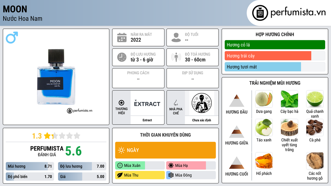
Task: Select the Quả chanh xanh lime image
Action: click(315, 99)
